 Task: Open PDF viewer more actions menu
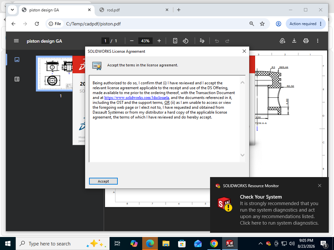[x=318, y=41]
